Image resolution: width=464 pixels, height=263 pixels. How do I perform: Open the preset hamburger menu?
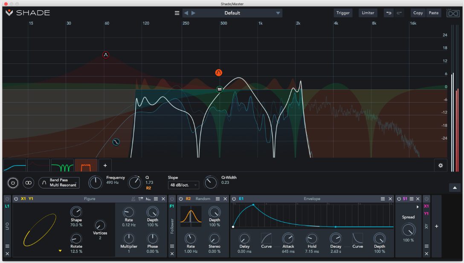177,13
